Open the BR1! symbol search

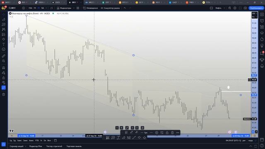[x=12, y=8]
